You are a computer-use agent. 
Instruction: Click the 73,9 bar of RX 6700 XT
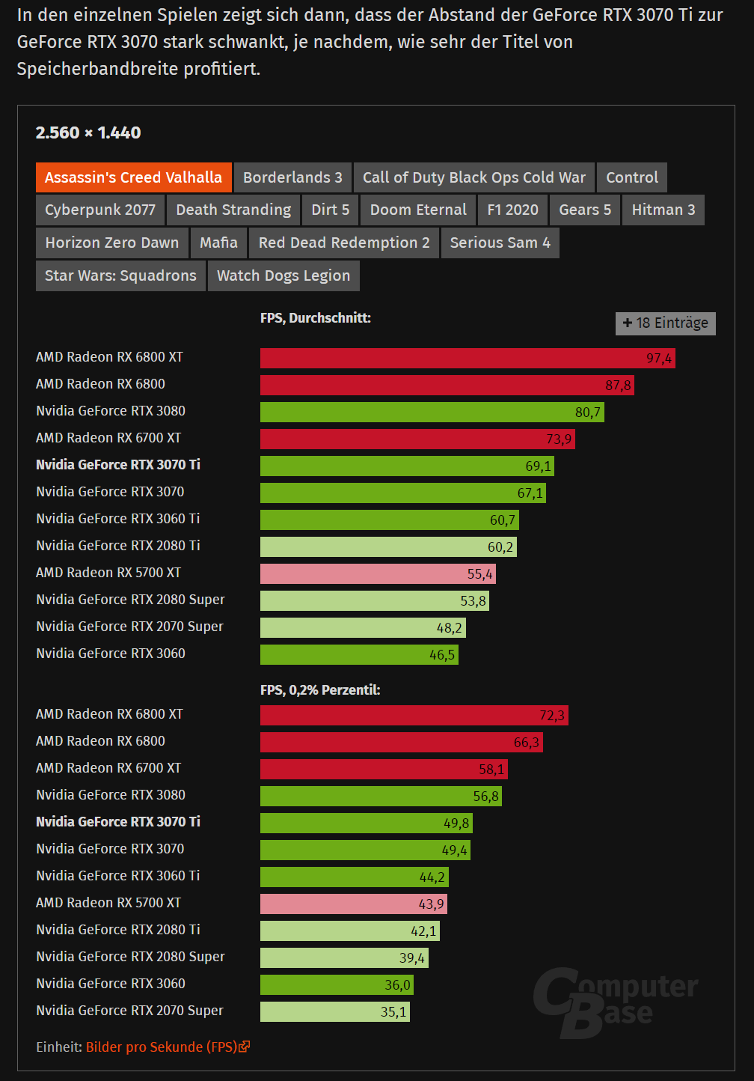(x=417, y=439)
